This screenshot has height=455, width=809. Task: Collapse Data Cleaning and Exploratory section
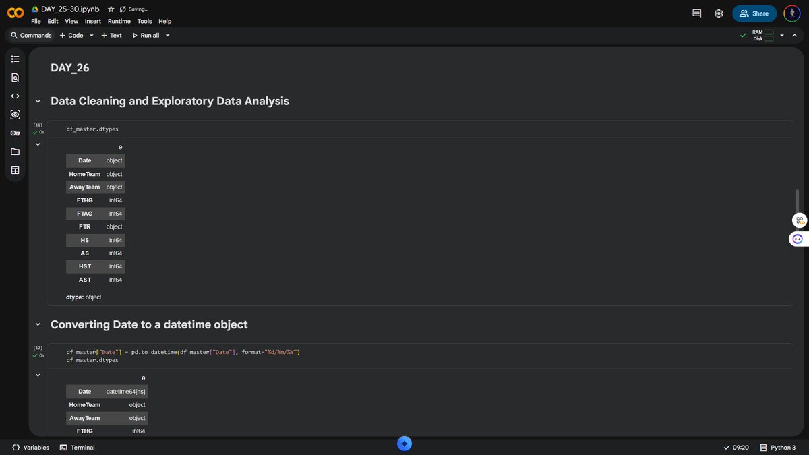pos(38,102)
